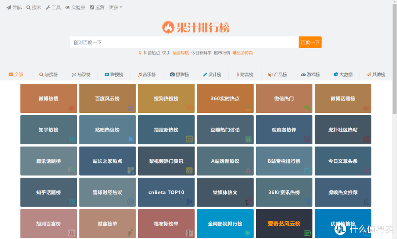
Task: Open 搜索 in top menu
Action: pyautogui.click(x=34, y=7)
